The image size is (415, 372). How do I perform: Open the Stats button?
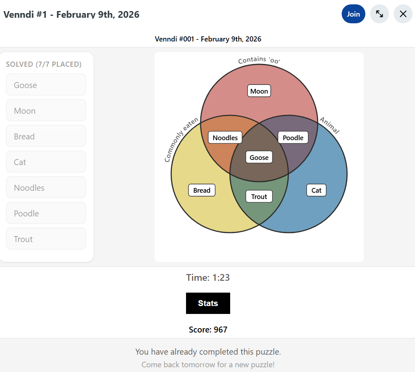pyautogui.click(x=208, y=303)
